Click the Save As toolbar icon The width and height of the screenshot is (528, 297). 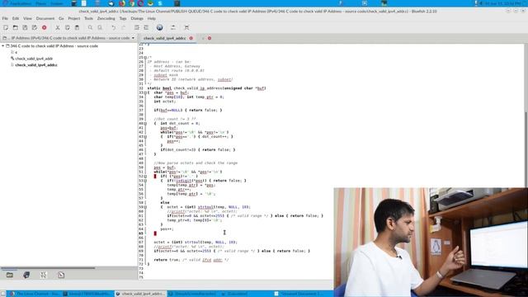click(x=35, y=27)
